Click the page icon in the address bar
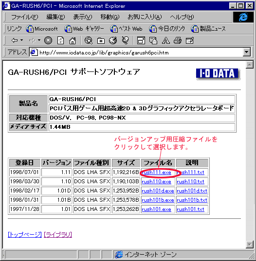 click(x=34, y=52)
